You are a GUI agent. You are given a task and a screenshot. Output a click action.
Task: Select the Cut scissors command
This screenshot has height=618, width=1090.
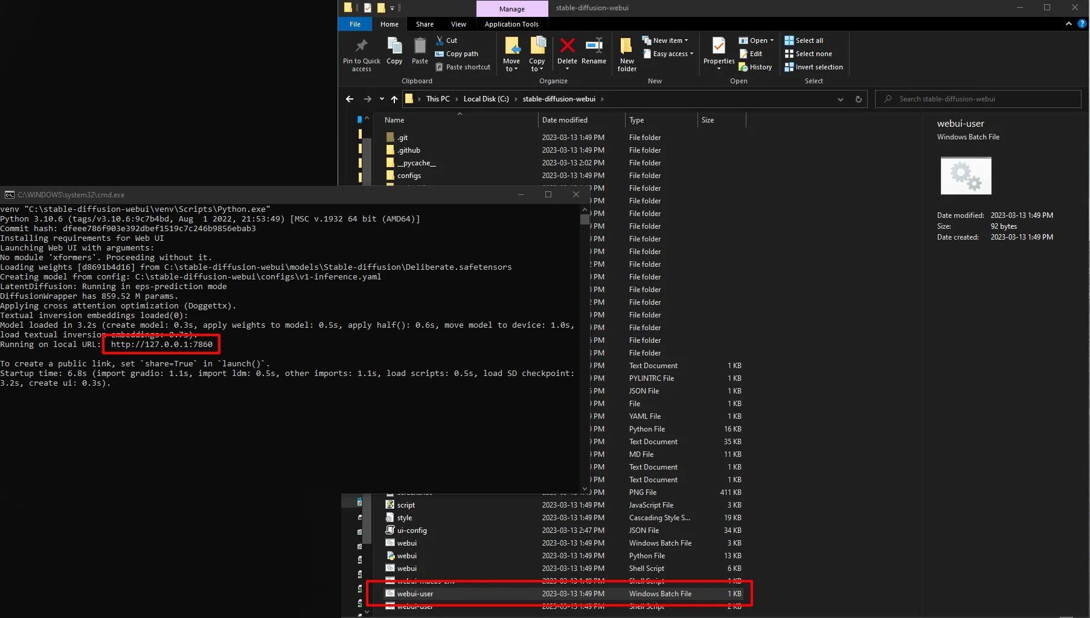447,40
